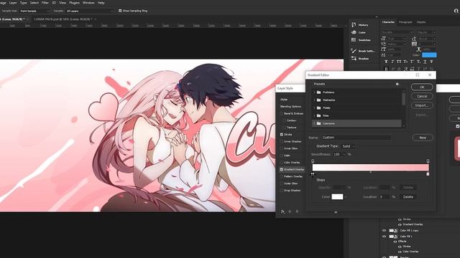This screenshot has width=460, height=258.
Task: Enable the Drop Shadow effect checkbox
Action: tap(282, 191)
